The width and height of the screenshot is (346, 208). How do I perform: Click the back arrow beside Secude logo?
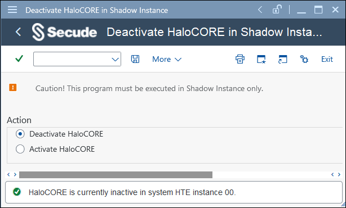pyautogui.click(x=19, y=32)
